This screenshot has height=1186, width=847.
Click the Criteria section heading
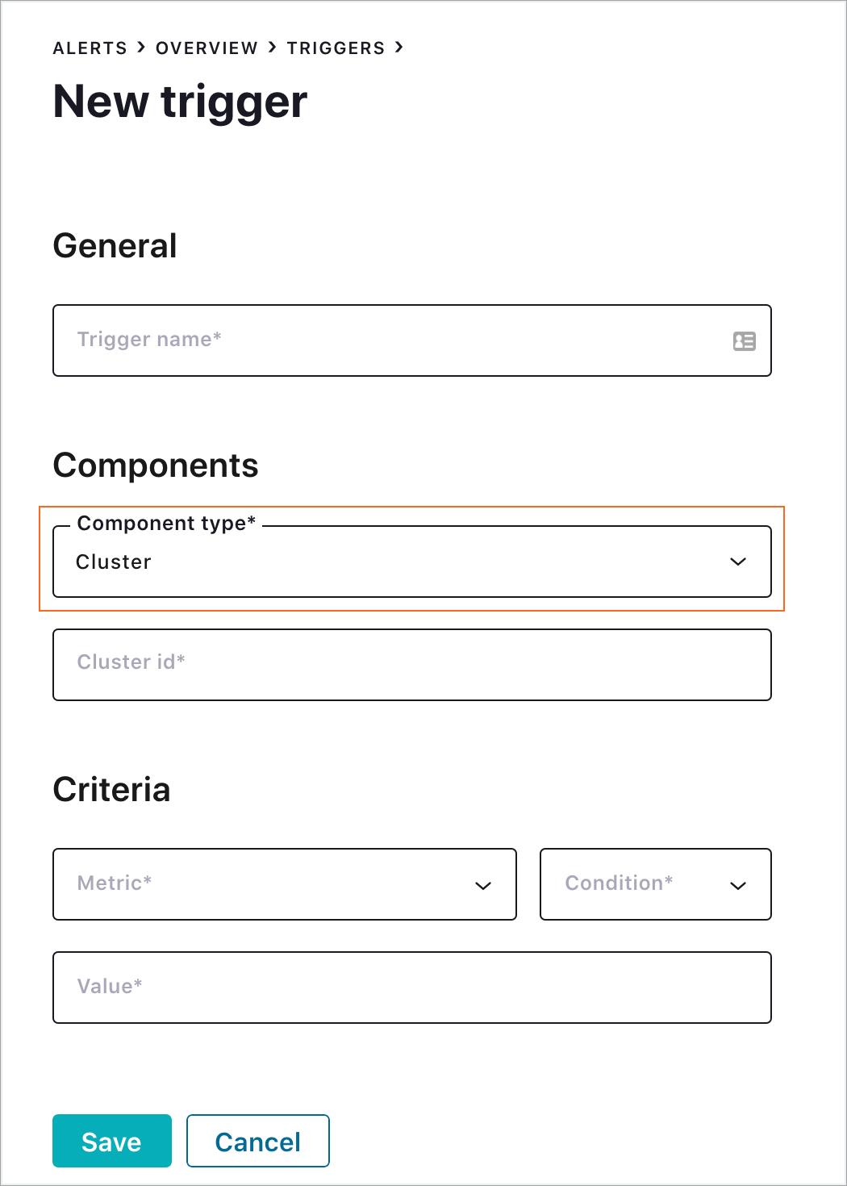pos(111,790)
